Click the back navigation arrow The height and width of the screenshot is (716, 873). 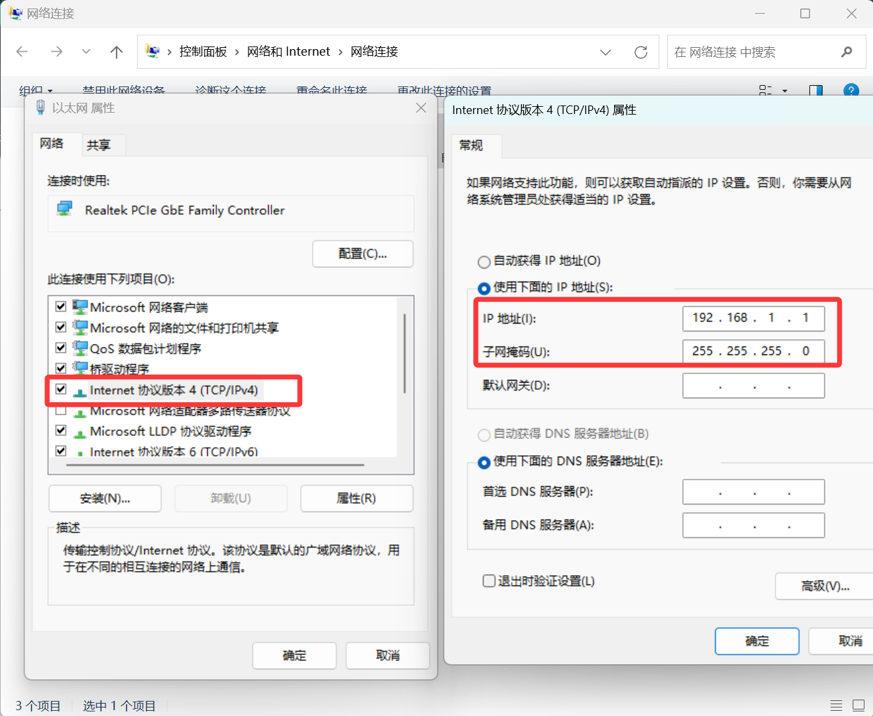pos(22,52)
